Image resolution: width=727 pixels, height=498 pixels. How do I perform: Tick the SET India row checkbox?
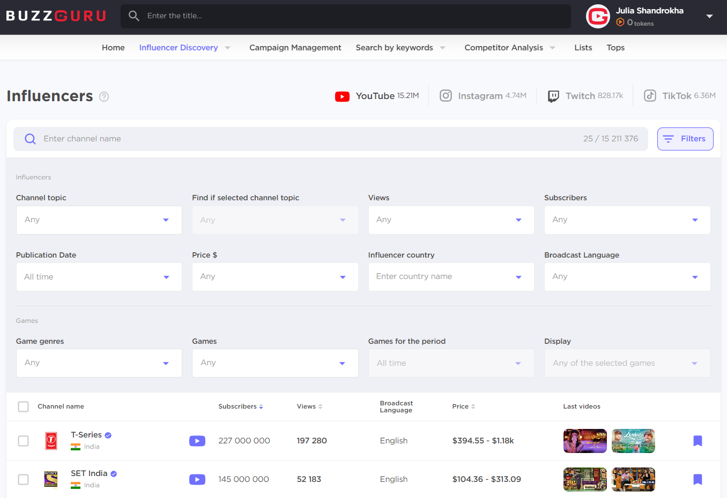tap(24, 479)
